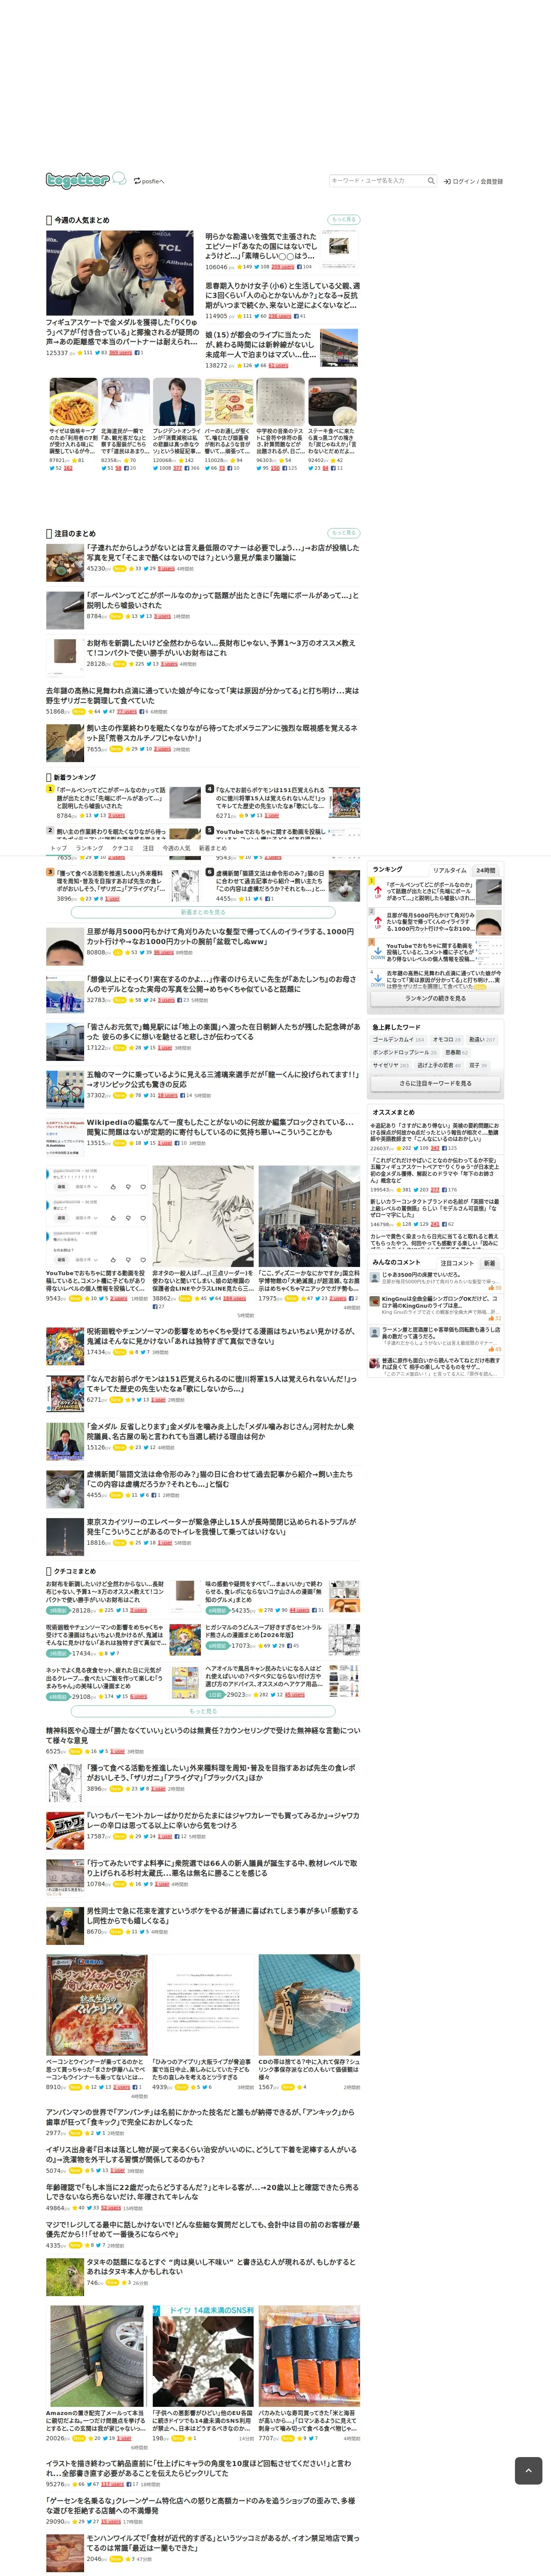The height and width of the screenshot is (2576, 551).
Task: Open the フィギュアスケートで金メダル article title
Action: (121, 332)
